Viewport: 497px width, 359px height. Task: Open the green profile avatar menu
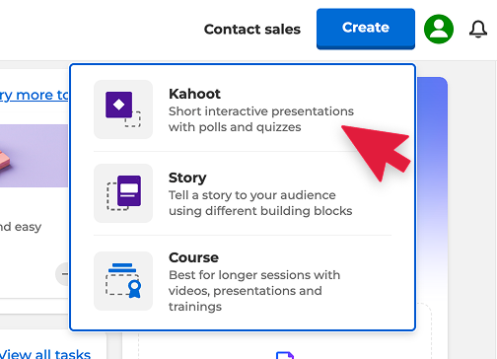tap(439, 29)
